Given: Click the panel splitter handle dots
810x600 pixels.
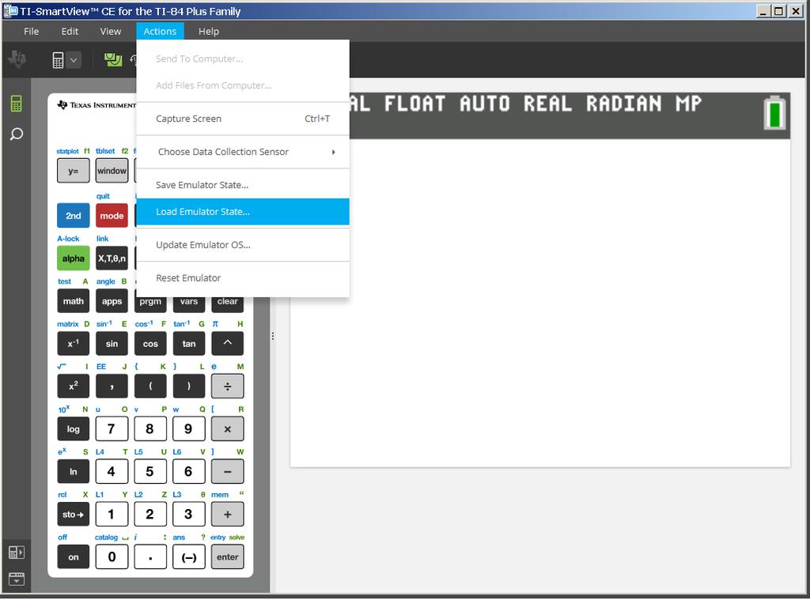Looking at the screenshot, I should pyautogui.click(x=273, y=336).
